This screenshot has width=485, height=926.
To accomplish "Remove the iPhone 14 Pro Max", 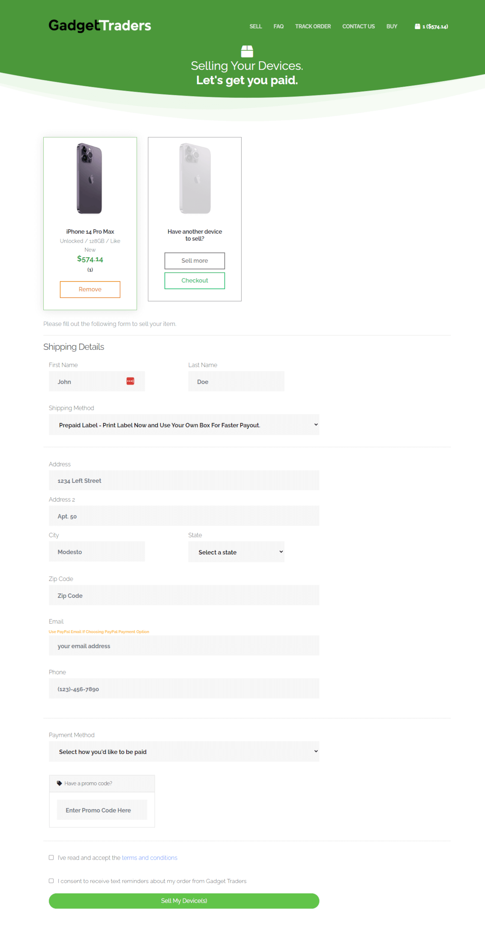I will (x=90, y=289).
